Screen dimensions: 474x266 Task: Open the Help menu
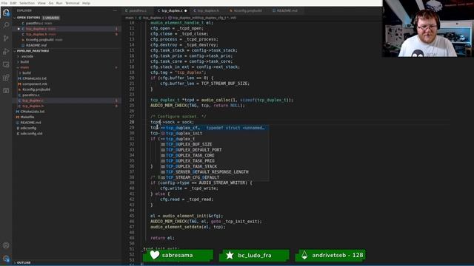pos(86,3)
